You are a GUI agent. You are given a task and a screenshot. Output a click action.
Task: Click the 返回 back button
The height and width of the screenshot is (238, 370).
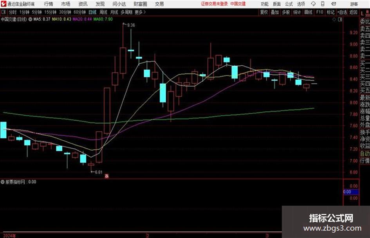coord(353,12)
